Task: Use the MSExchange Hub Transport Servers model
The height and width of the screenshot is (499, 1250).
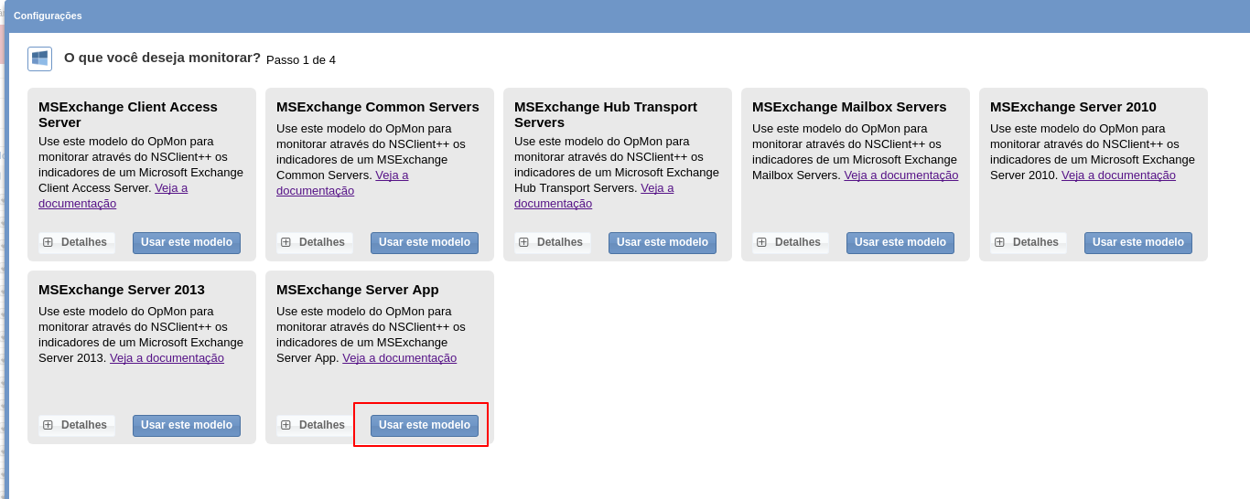Action: (x=663, y=242)
